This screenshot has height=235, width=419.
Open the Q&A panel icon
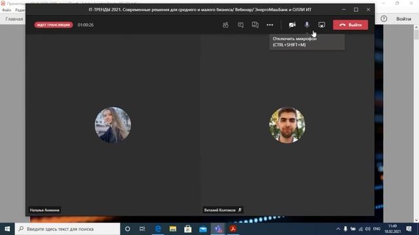255,25
